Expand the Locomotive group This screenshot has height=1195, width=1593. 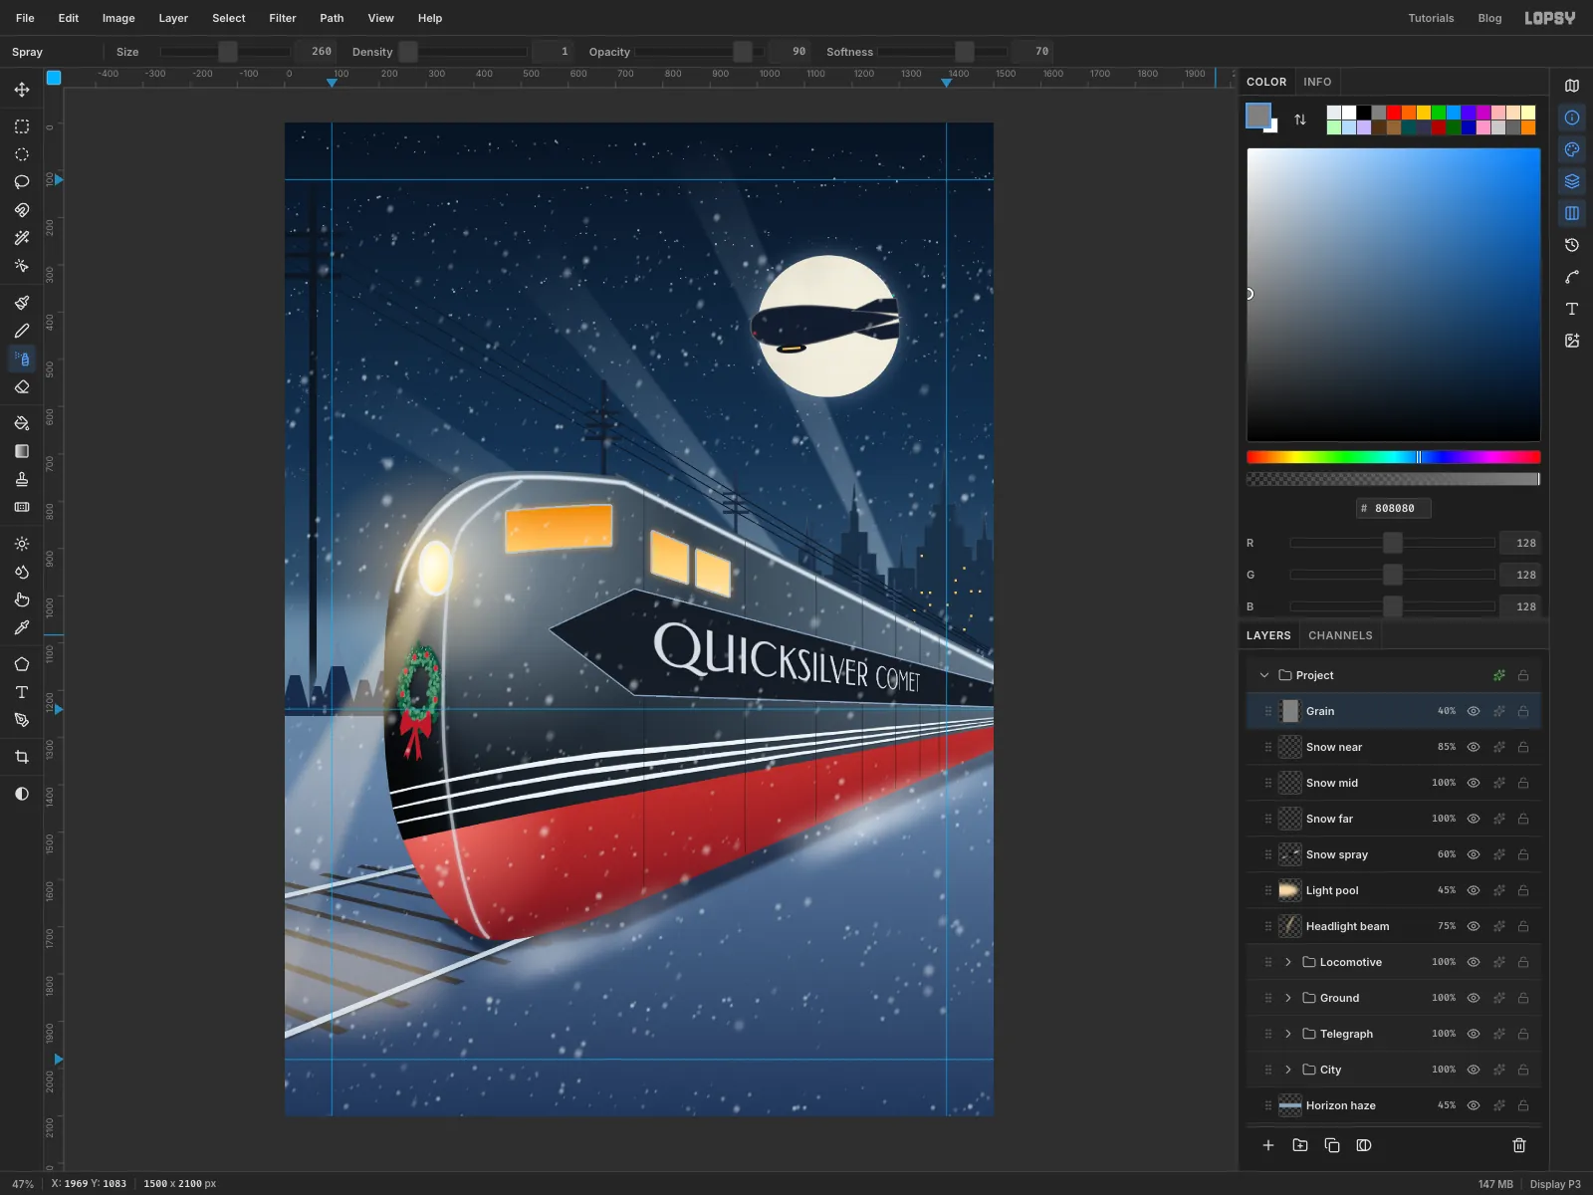point(1288,962)
